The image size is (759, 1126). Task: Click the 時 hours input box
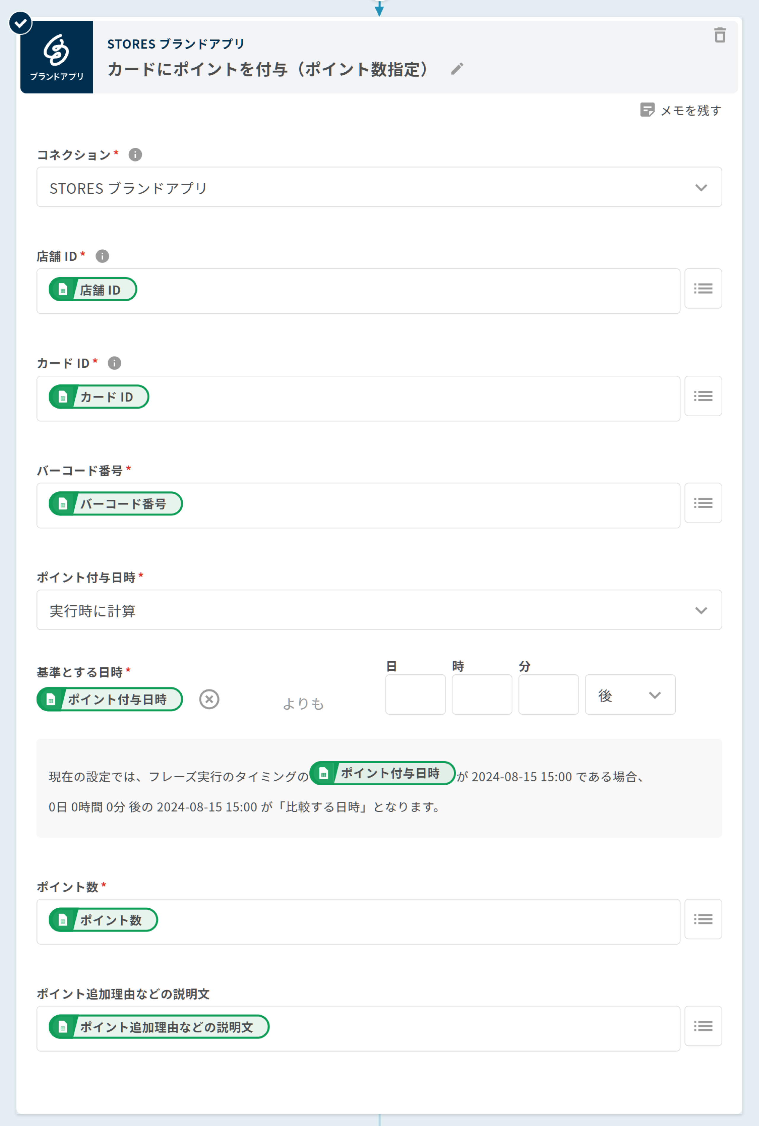coord(481,695)
